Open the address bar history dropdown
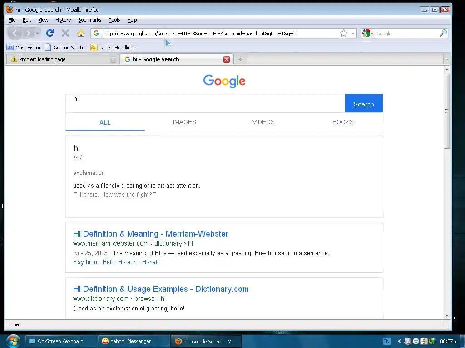This screenshot has height=348, width=465. pos(353,33)
